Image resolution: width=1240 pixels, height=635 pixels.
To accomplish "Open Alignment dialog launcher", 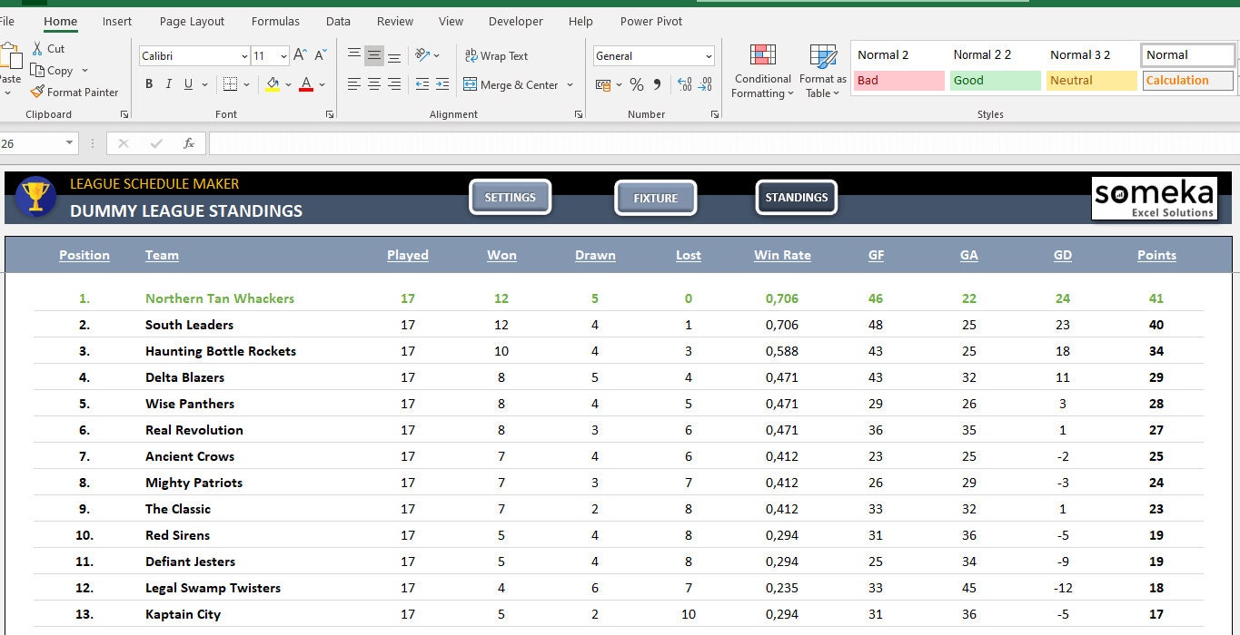I will tap(579, 114).
